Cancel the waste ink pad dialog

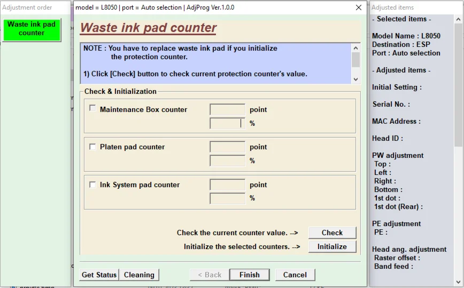pos(295,275)
